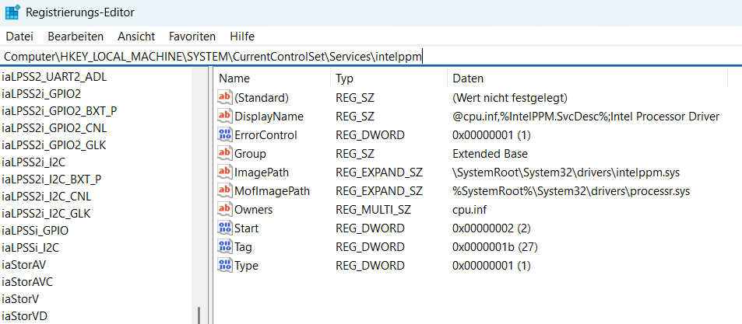Select the iaLPSS2i_I2C_BXT_P key
Screen dimensions: 742x324
[x=51, y=179]
